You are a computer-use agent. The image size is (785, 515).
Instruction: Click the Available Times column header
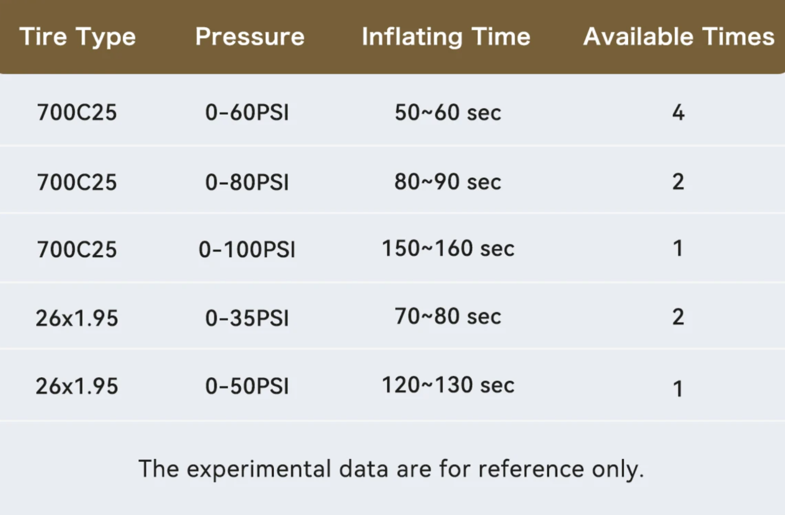coord(679,37)
